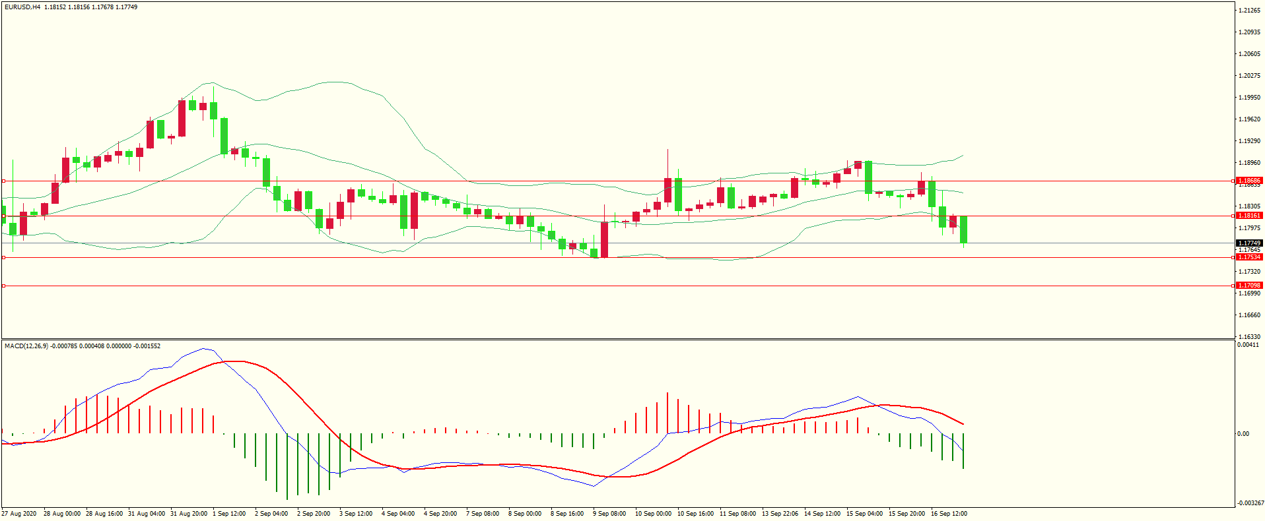
Task: Click the 1.18305 price axis label
Action: (1249, 206)
